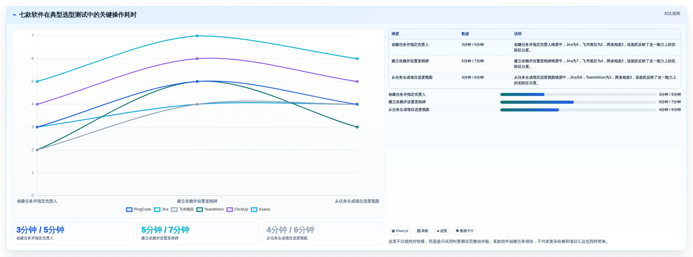Image resolution: width=693 pixels, height=257 pixels.
Task: Click the 数据卡片 tag chip
Action: click(x=464, y=231)
